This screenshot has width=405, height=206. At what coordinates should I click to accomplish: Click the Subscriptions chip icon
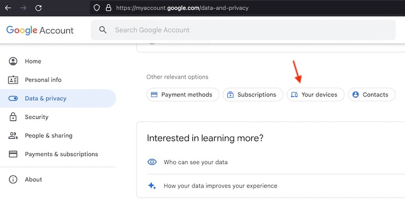[230, 95]
